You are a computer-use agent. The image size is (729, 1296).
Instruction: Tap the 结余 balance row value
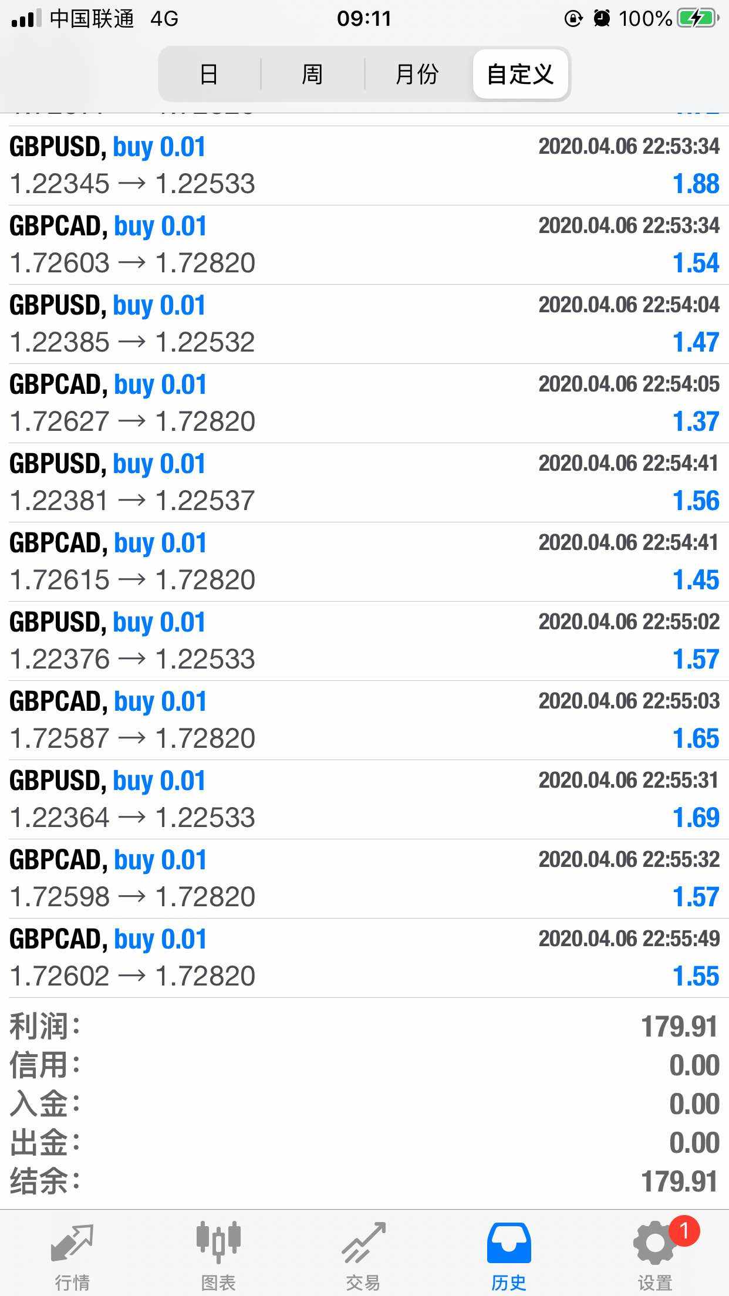pyautogui.click(x=679, y=1182)
